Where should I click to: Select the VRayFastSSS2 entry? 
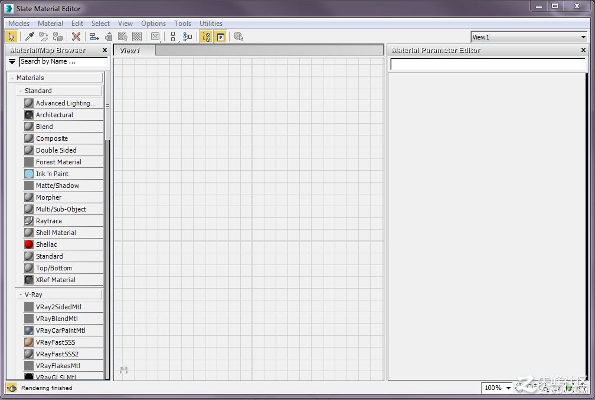coord(63,354)
